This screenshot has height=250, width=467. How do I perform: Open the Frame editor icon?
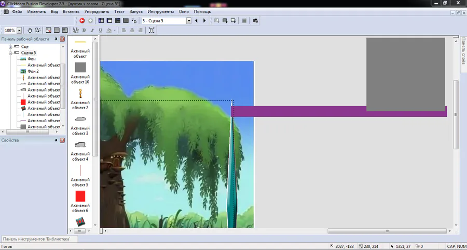[x=109, y=21]
